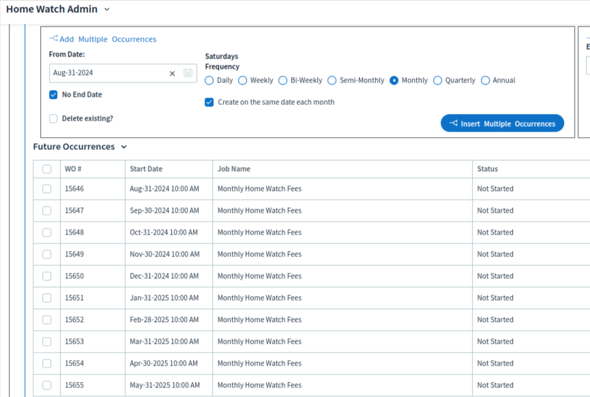
Task: Click the May-31-2025 10:00 AM start date
Action: click(165, 385)
